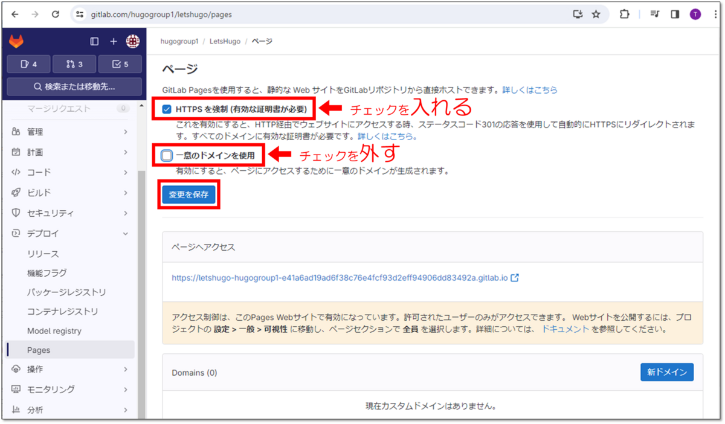The height and width of the screenshot is (424, 725).
Task: Open 機能フラグ under デプロイ
Action: click(71, 273)
